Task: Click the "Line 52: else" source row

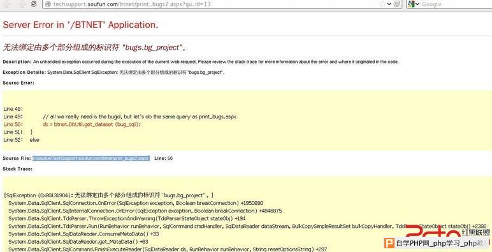Action: pos(21,140)
